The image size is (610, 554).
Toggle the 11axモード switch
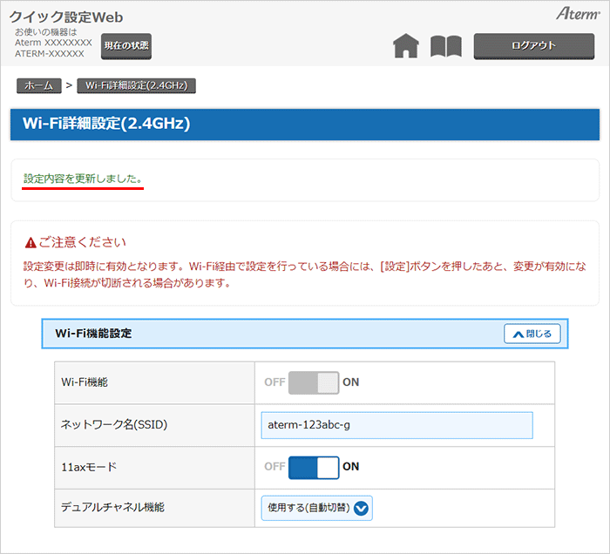coord(313,467)
